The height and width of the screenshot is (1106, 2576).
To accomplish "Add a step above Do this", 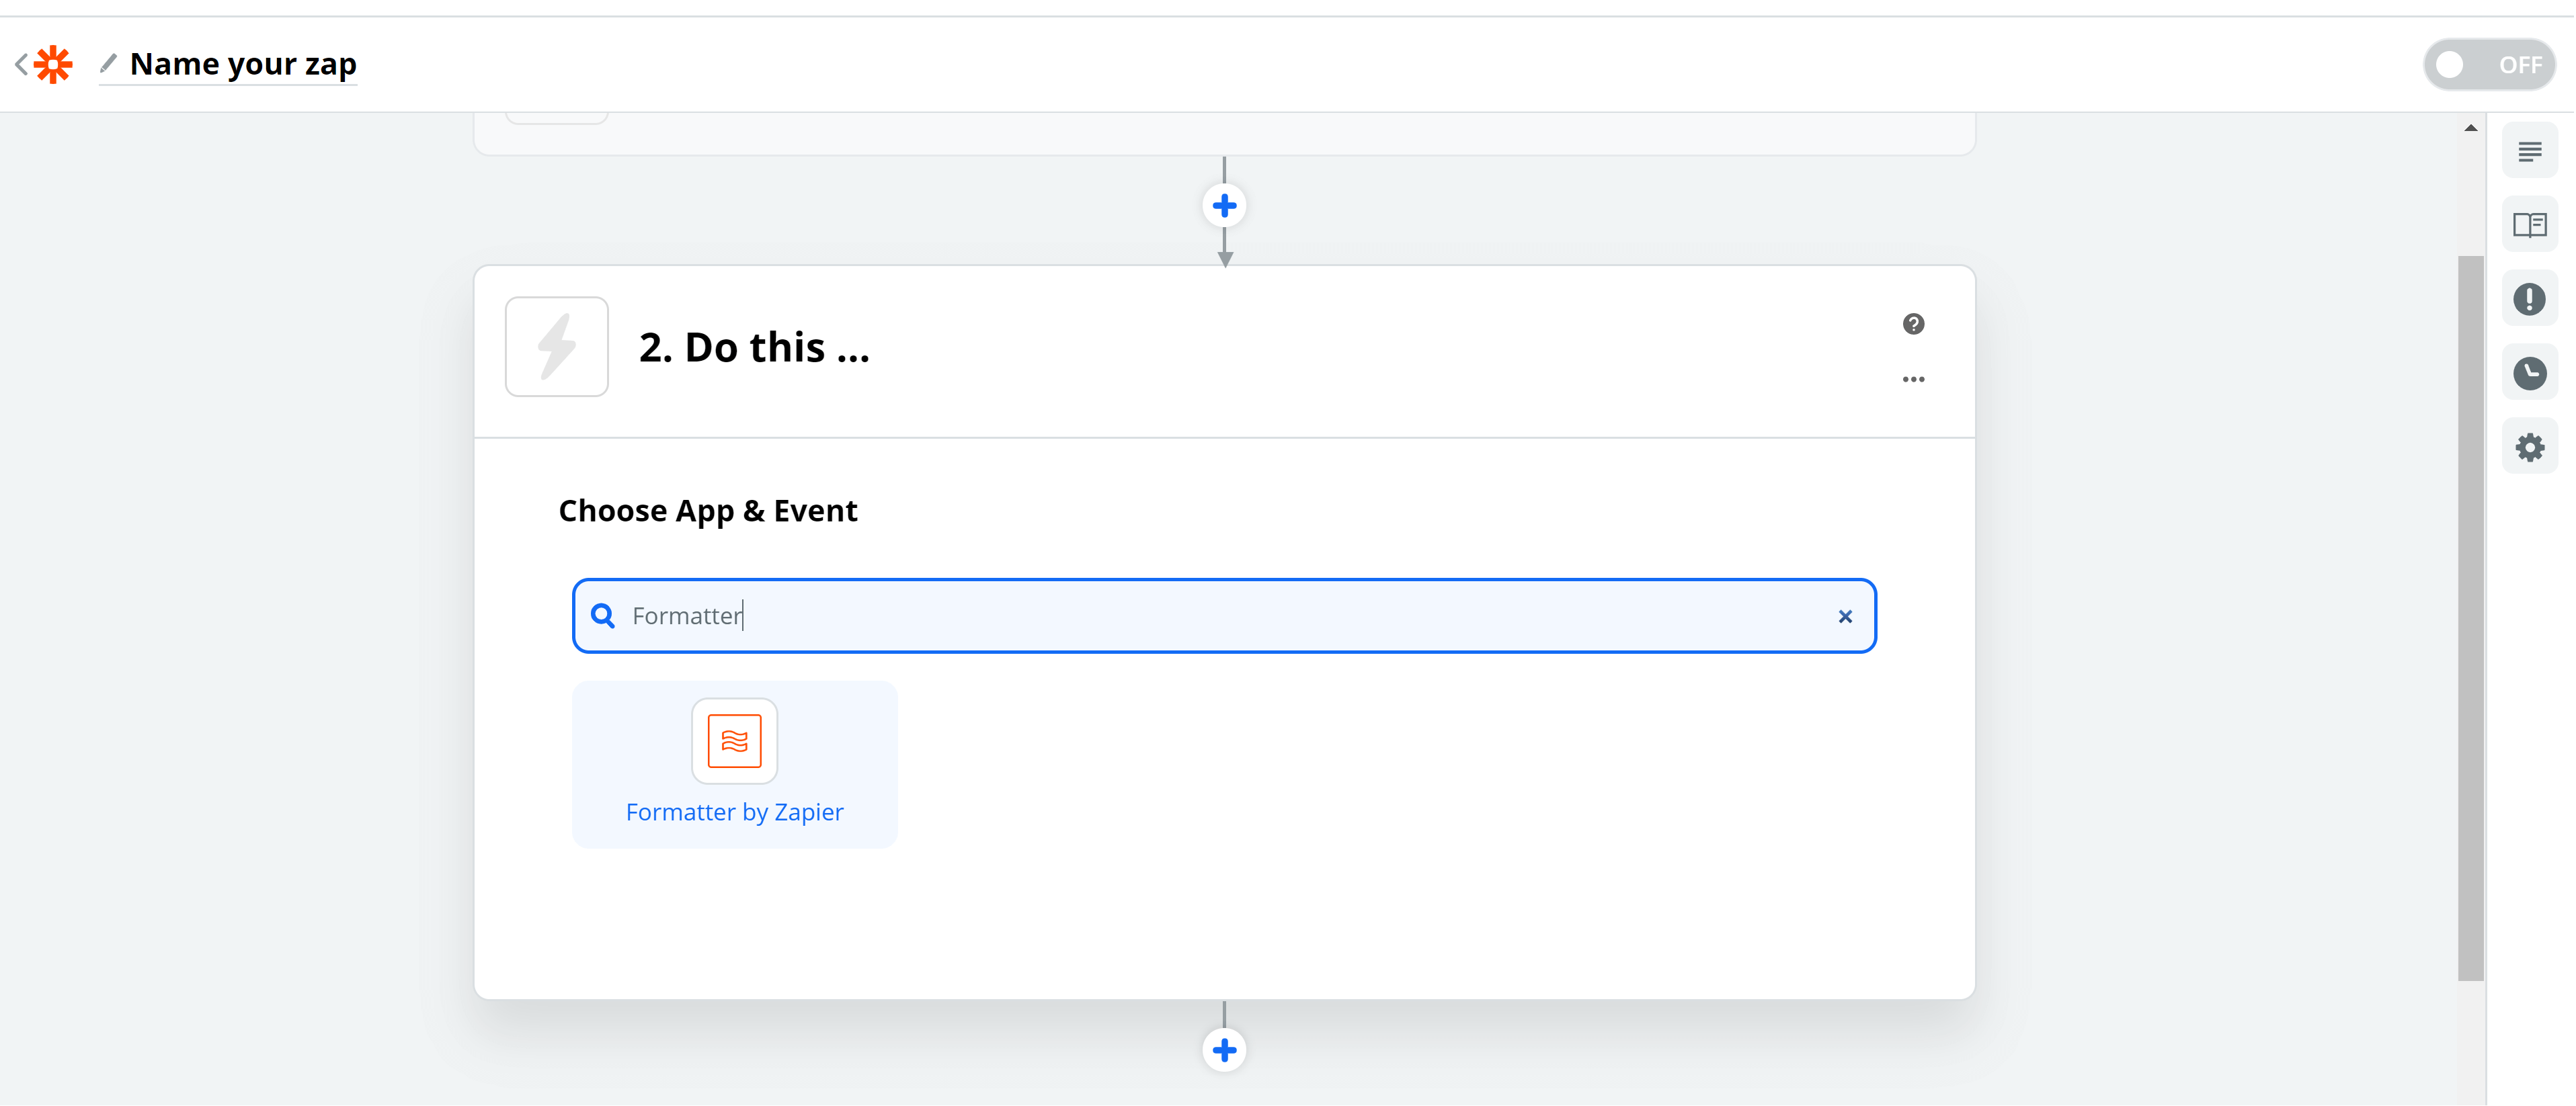I will 1224,206.
